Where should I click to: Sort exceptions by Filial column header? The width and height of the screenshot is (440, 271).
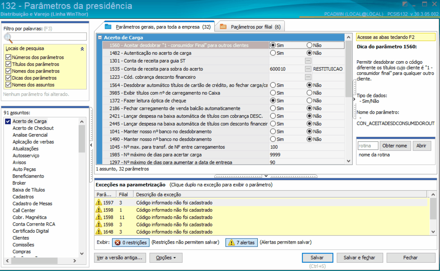coord(125,194)
